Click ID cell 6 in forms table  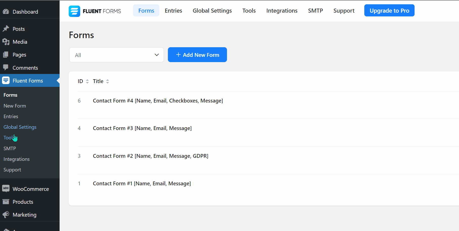79,100
